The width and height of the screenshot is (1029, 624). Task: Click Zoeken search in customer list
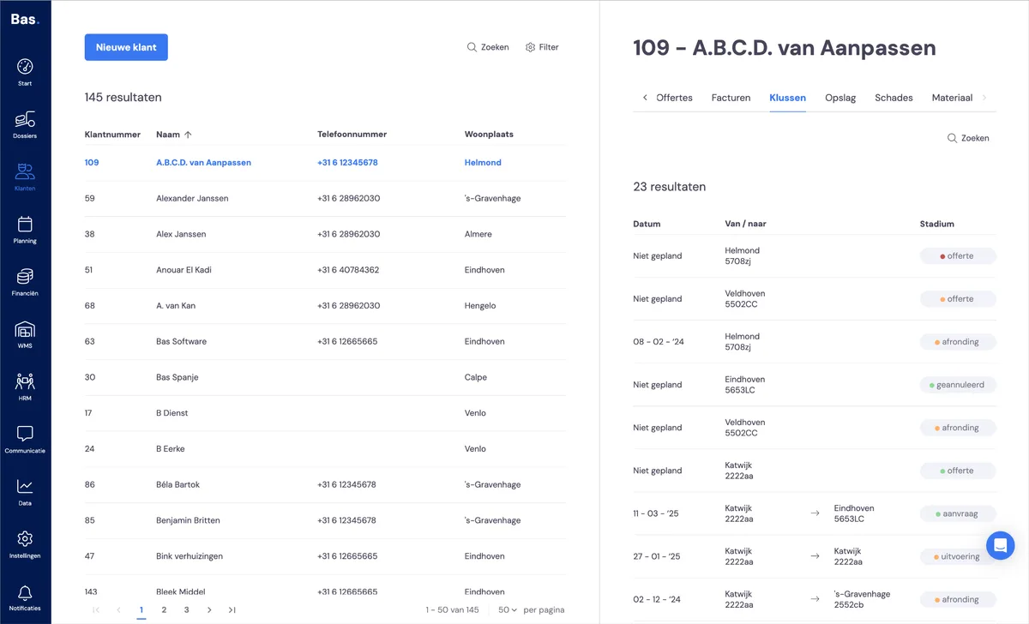pyautogui.click(x=488, y=47)
